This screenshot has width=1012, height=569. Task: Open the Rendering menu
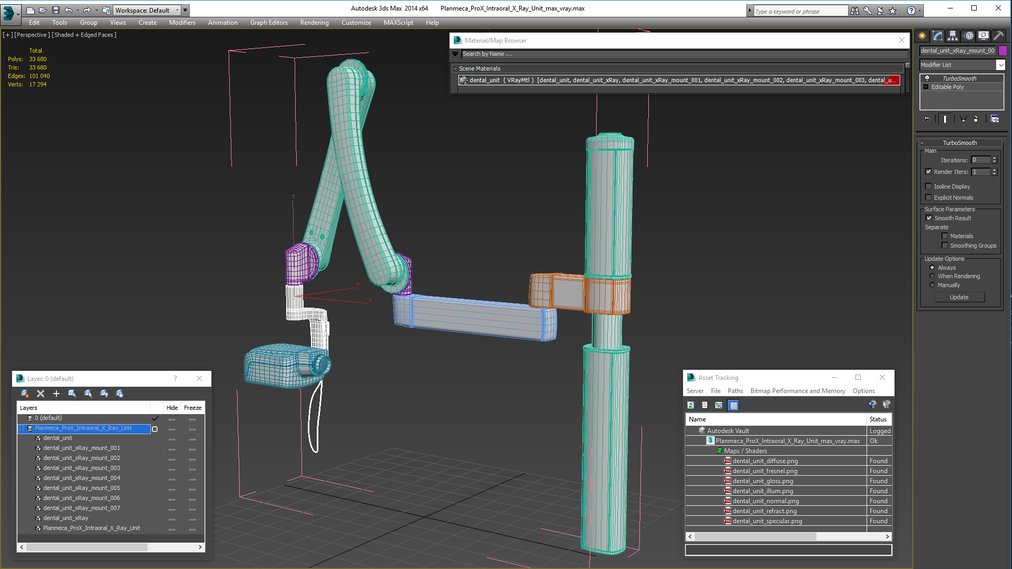coord(315,23)
